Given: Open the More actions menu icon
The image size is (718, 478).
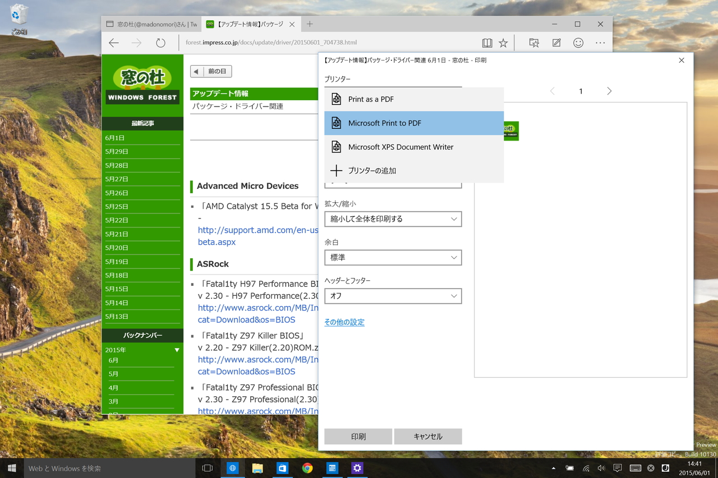Looking at the screenshot, I should coord(600,42).
